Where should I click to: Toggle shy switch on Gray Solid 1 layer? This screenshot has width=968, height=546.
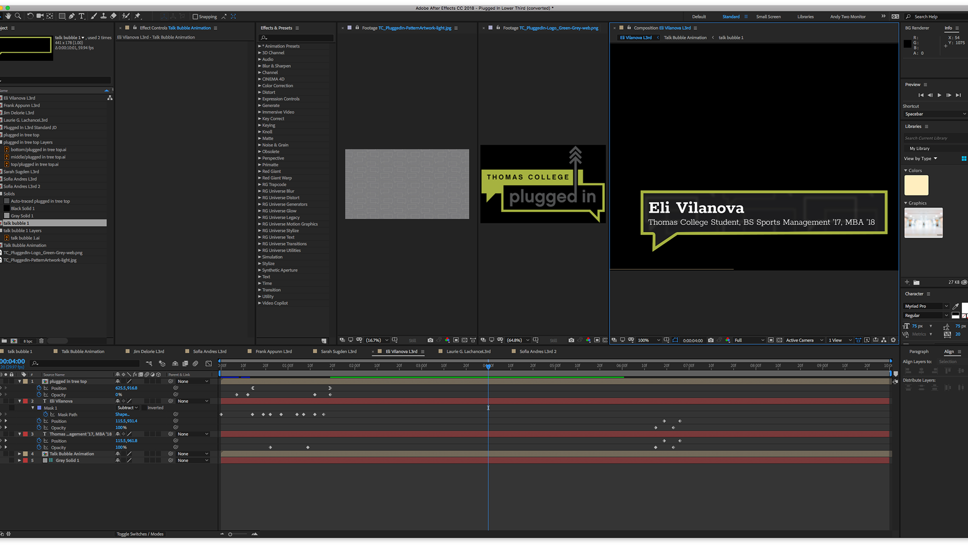pyautogui.click(x=118, y=461)
